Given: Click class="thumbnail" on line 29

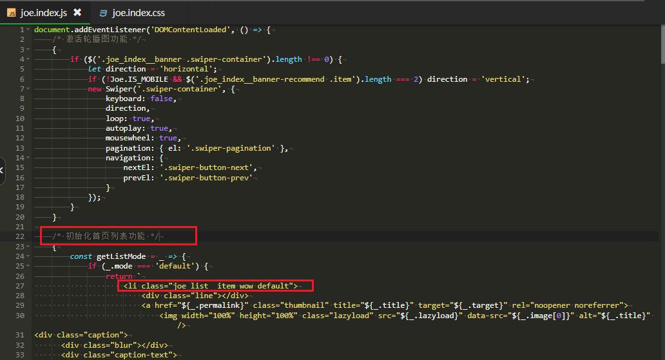Looking at the screenshot, I should point(291,305).
